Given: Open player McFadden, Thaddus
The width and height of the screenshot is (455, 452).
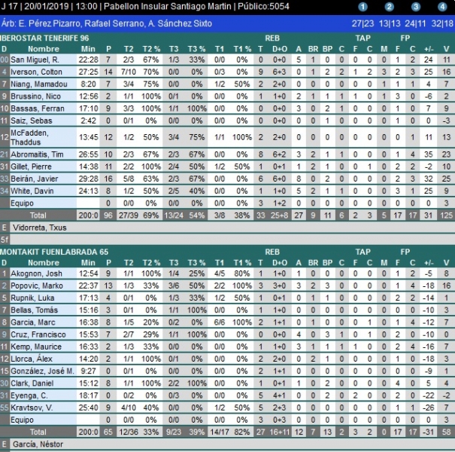Looking at the screenshot, I should point(29,138).
